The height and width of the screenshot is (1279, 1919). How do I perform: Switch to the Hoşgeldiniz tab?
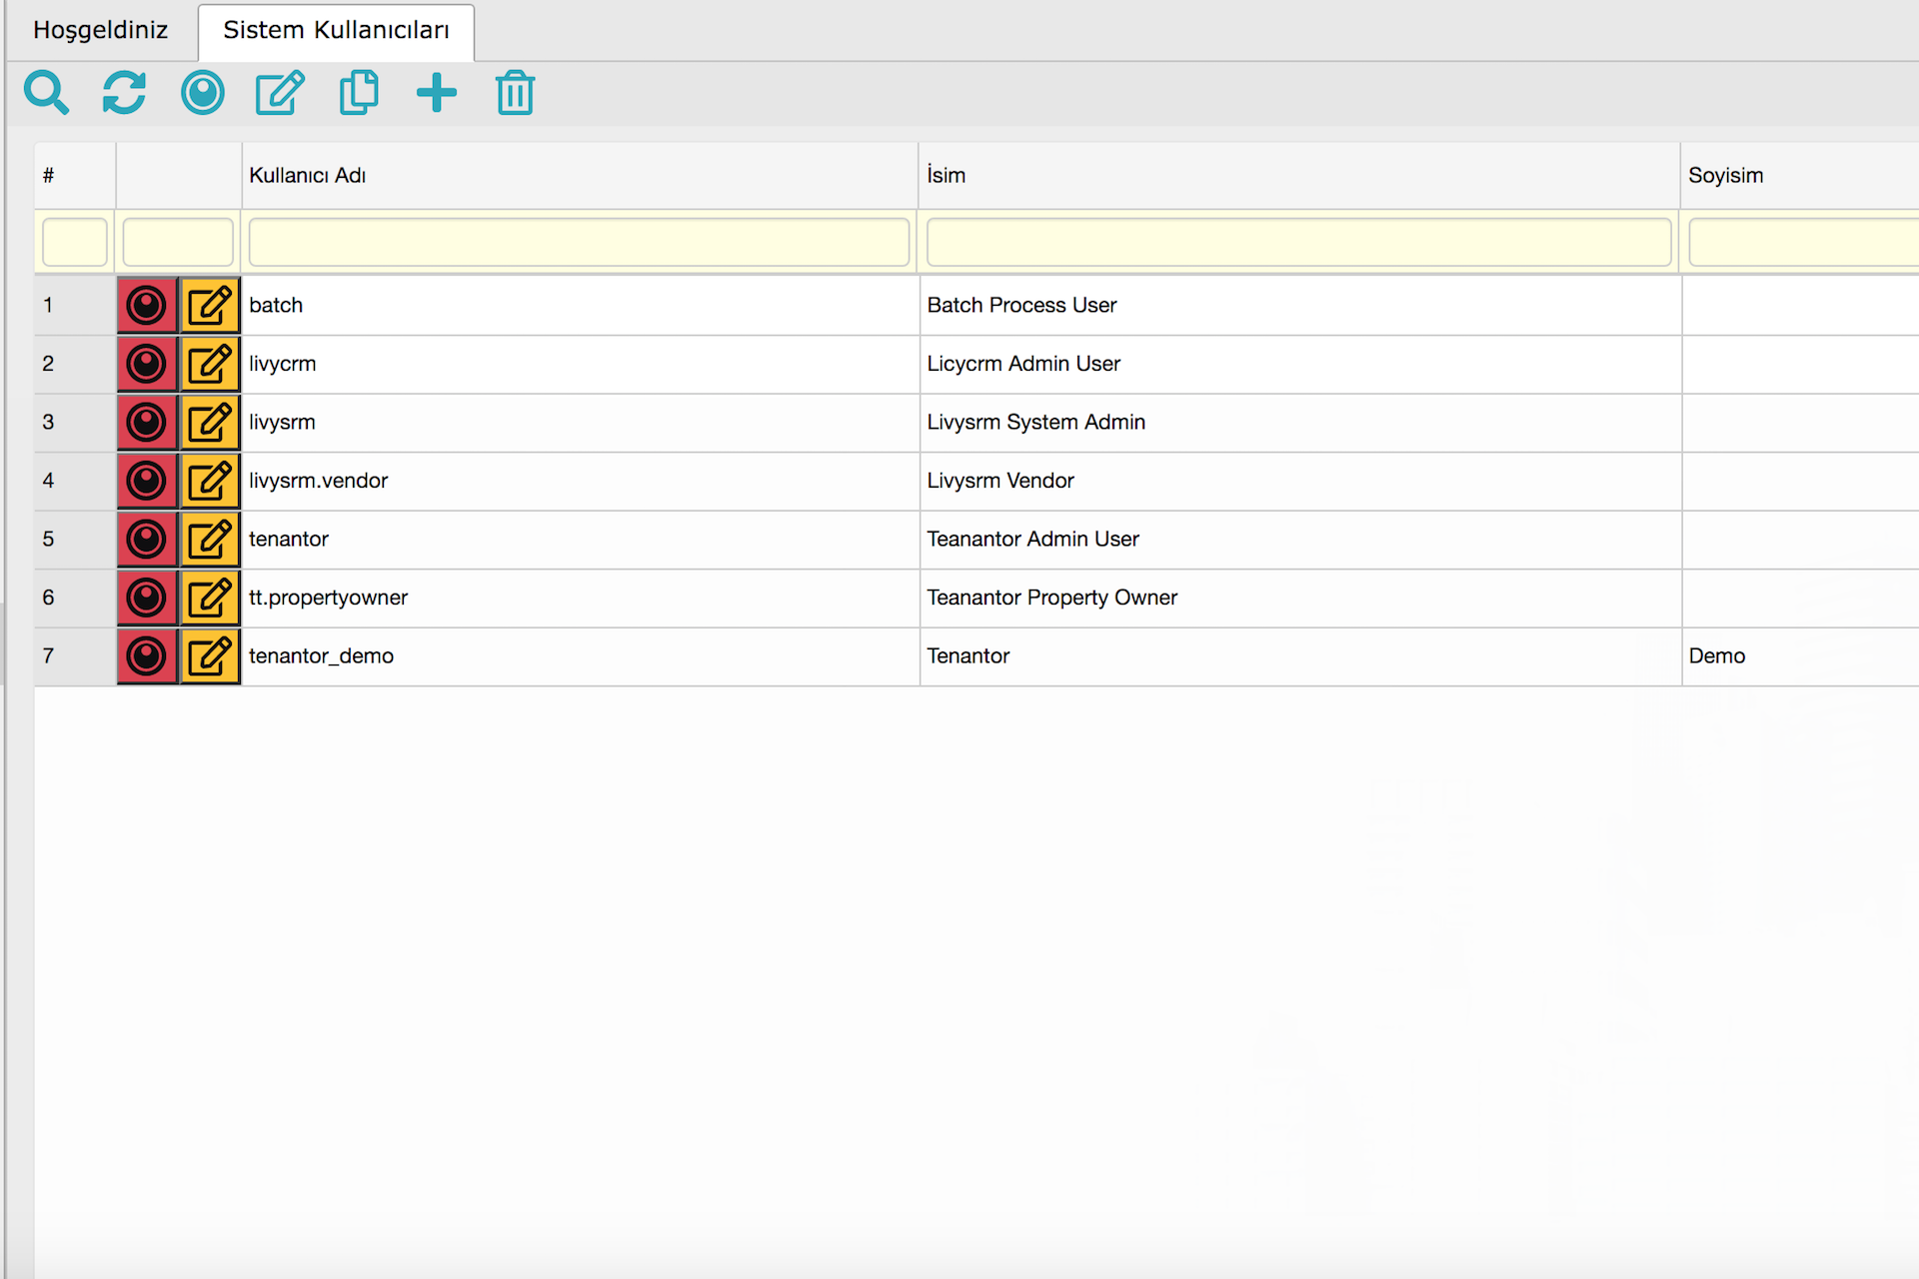coord(100,30)
